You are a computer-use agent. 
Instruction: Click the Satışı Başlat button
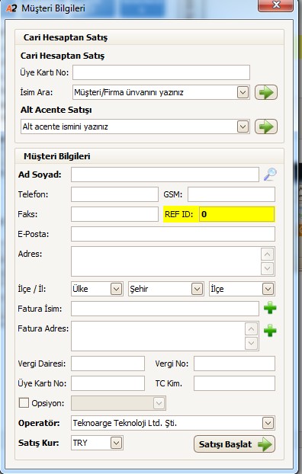[x=234, y=444]
